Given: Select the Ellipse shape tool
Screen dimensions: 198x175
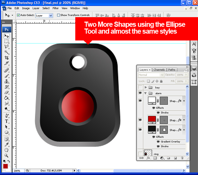Looking at the screenshot, I should tap(7, 132).
